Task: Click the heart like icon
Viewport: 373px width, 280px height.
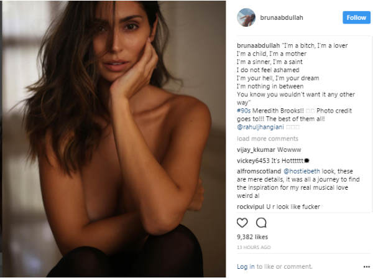Action: [x=242, y=223]
